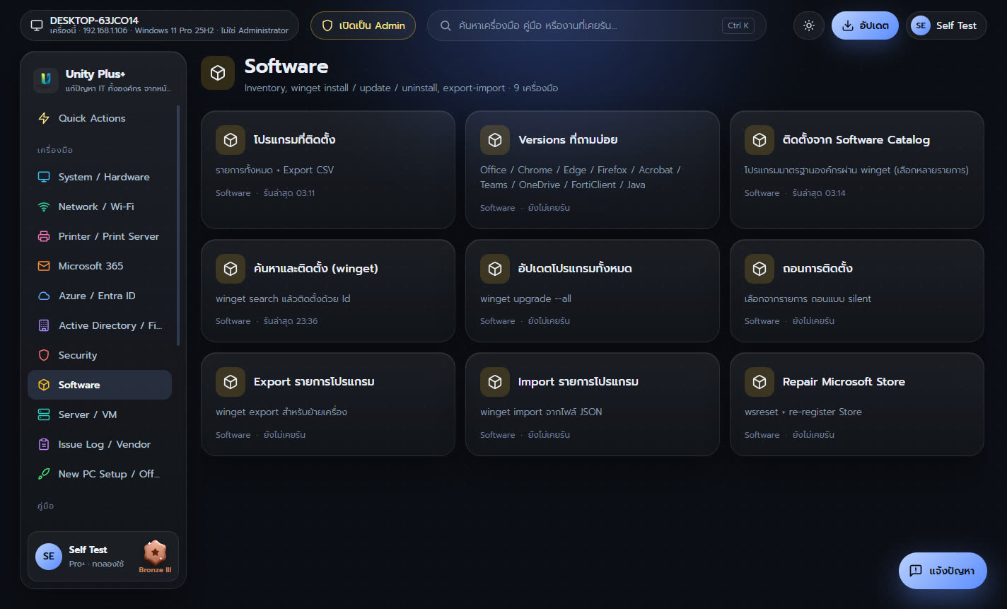
Task: Click the Printer / Print Server icon
Action: pos(44,236)
